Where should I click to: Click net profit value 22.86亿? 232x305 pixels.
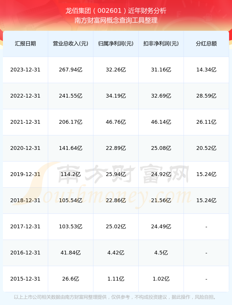tap(116, 200)
